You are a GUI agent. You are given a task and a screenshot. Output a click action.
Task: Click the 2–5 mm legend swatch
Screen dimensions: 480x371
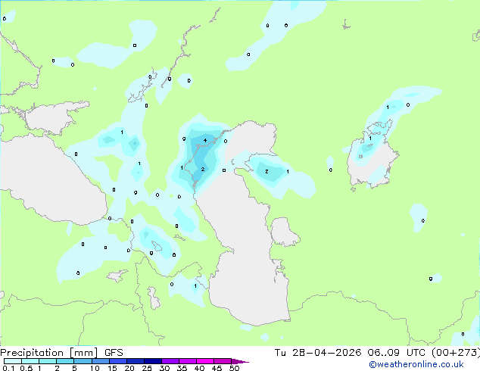click(x=65, y=361)
